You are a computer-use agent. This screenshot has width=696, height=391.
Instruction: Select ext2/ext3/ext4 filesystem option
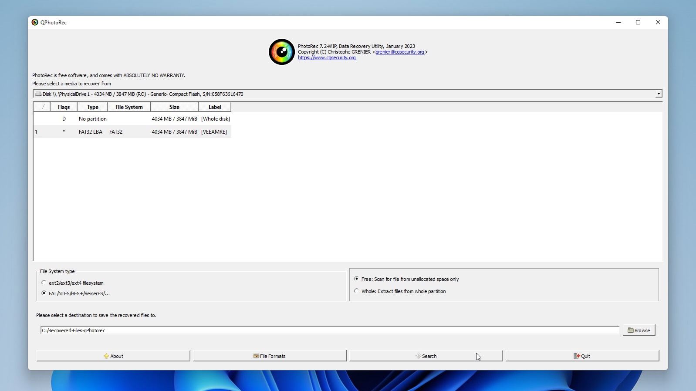pos(44,283)
